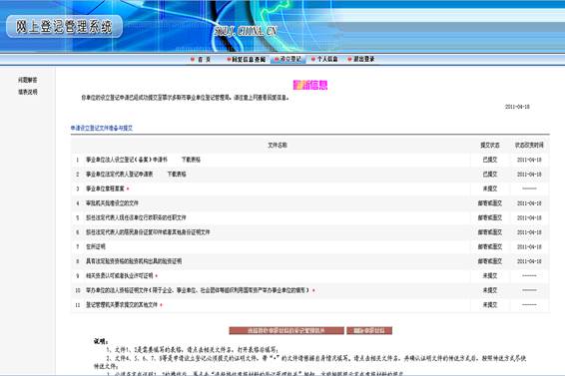Open 事业单位法定代表人登记申请表 file link
565x376 pixels.
tap(119, 174)
